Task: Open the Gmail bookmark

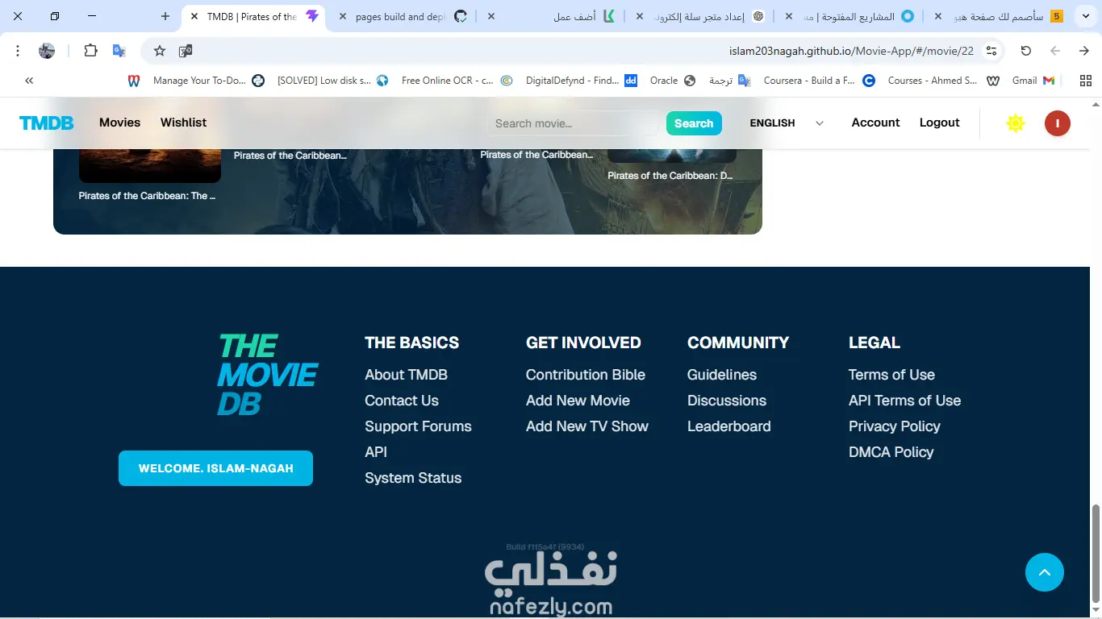Action: (1033, 81)
